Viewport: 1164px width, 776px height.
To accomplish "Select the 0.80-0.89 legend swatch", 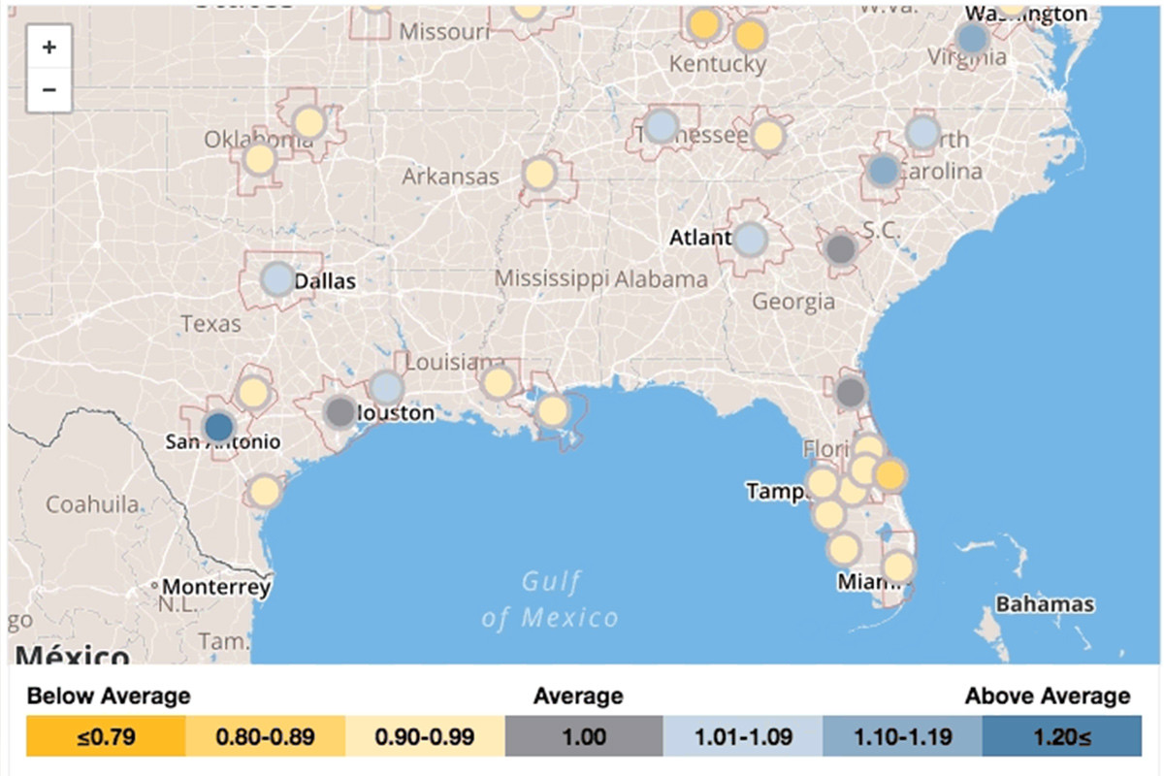I will point(265,737).
